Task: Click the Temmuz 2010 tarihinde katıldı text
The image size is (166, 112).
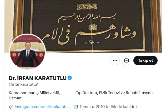Action: pos(107,106)
